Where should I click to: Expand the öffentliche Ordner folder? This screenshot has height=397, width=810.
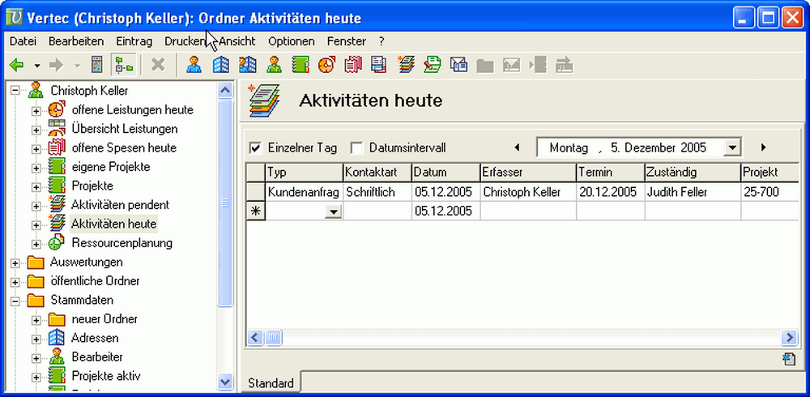click(x=15, y=282)
